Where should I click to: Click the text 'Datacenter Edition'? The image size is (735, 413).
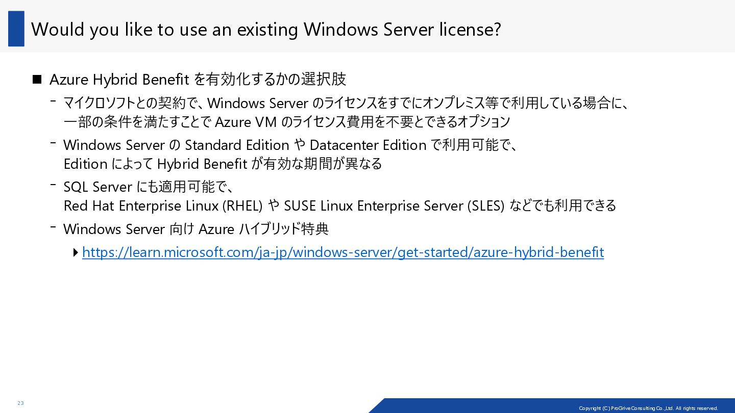[x=368, y=145]
